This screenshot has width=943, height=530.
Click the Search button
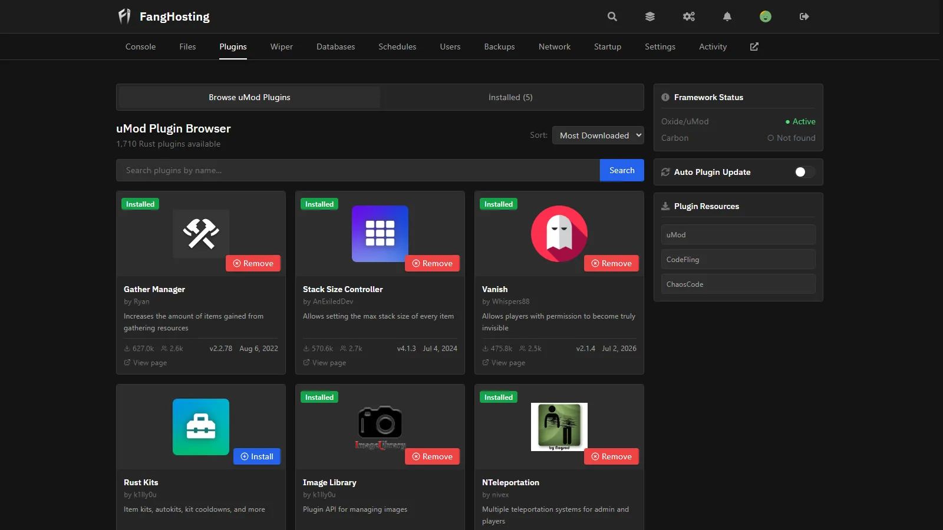[x=622, y=170]
